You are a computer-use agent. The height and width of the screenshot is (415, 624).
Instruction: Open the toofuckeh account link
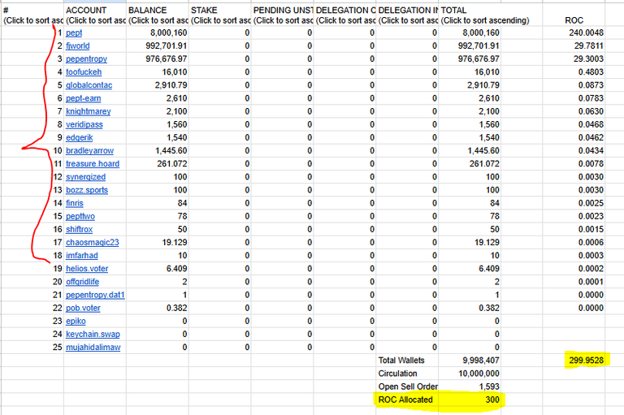[84, 72]
